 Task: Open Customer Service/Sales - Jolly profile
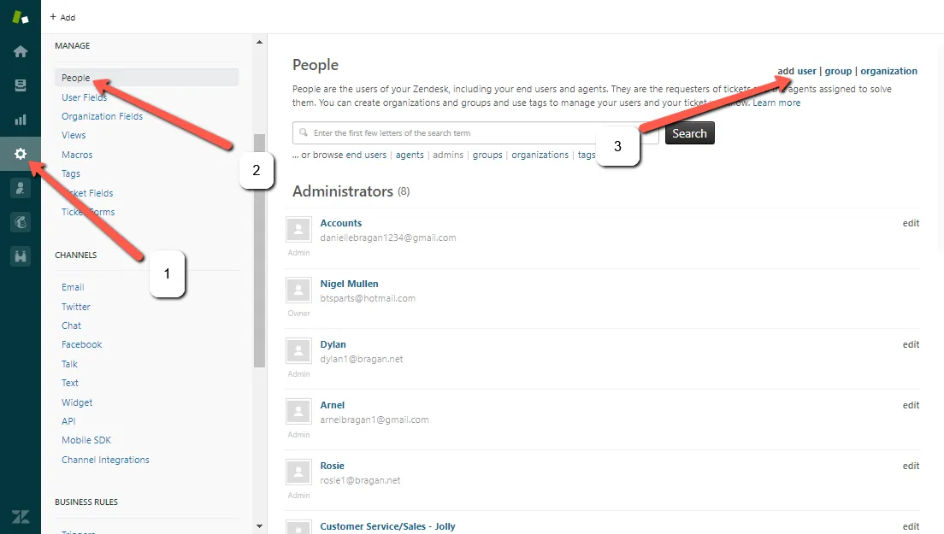pos(387,527)
